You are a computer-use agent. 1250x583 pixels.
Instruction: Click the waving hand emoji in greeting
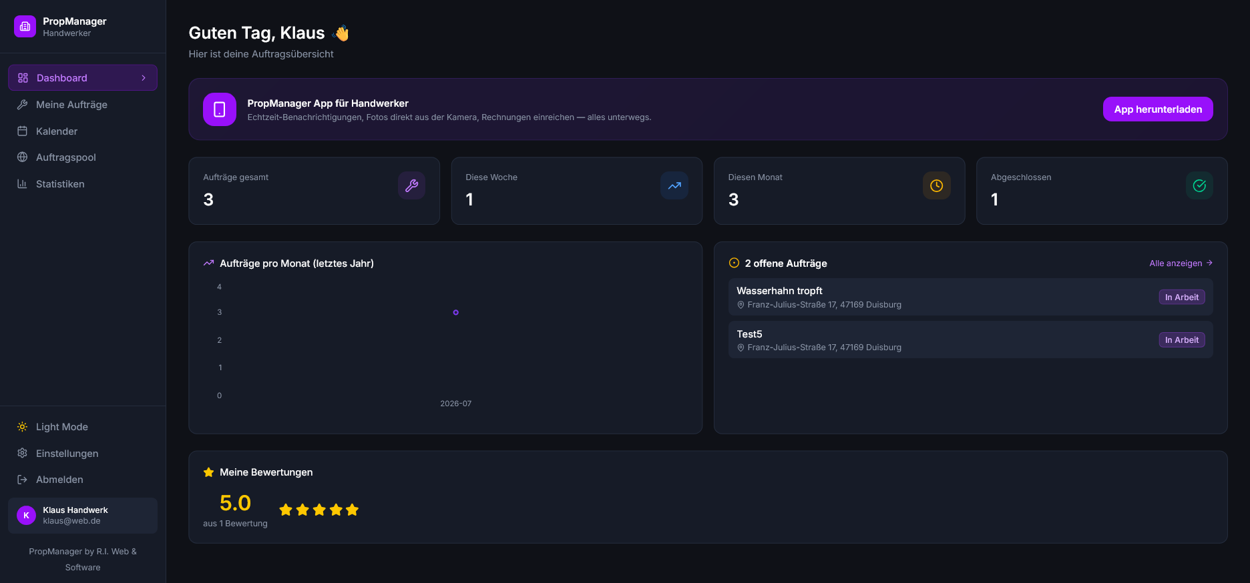point(341,33)
